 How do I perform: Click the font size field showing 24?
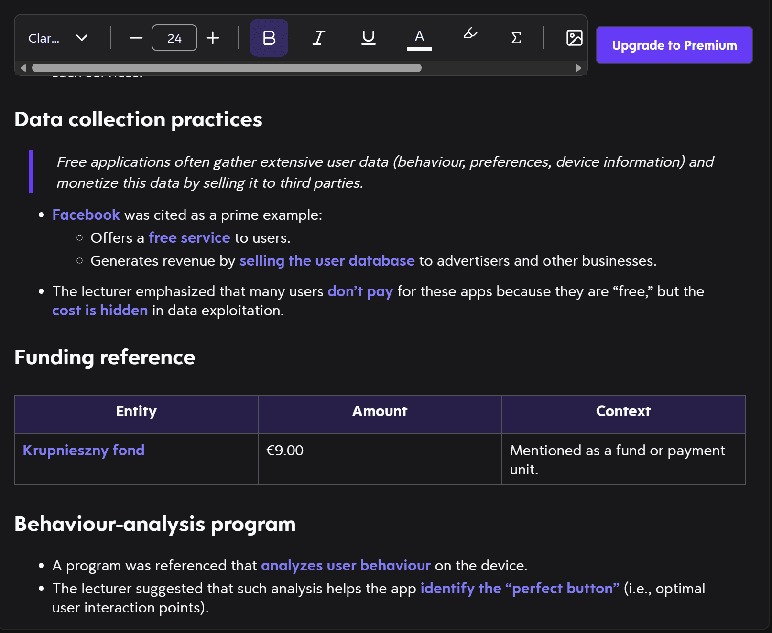click(x=174, y=38)
